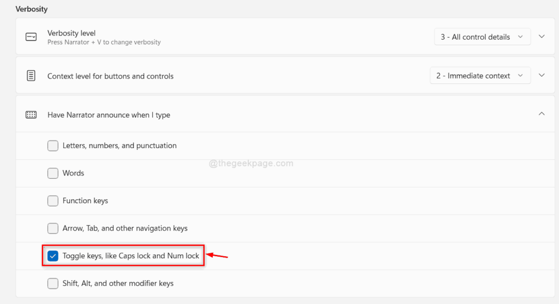Enable Letters, numbers, and punctuation checkbox
Screen dimensions: 559x304
point(53,145)
